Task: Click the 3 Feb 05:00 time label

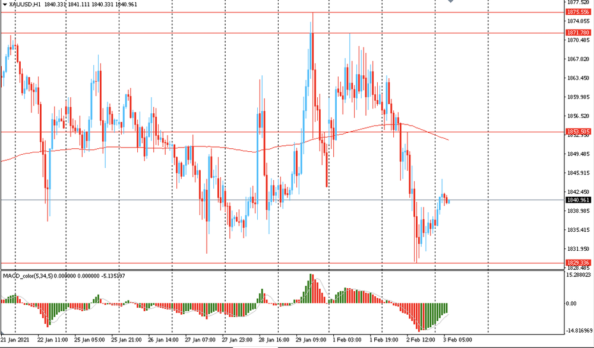Action: pyautogui.click(x=457, y=340)
